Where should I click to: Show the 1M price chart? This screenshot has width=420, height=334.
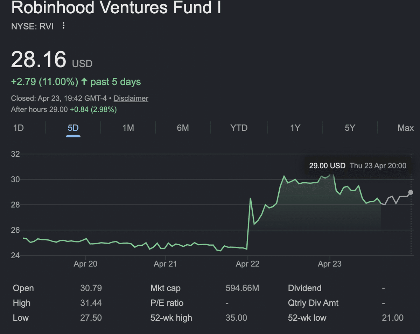[128, 128]
